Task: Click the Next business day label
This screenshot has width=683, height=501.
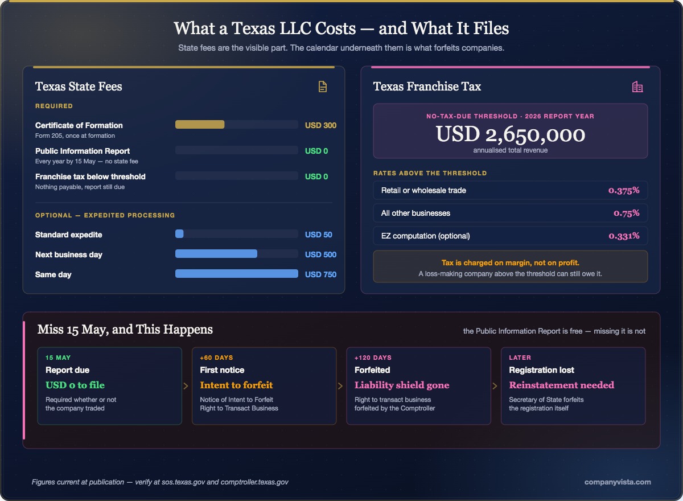Action: pyautogui.click(x=69, y=254)
